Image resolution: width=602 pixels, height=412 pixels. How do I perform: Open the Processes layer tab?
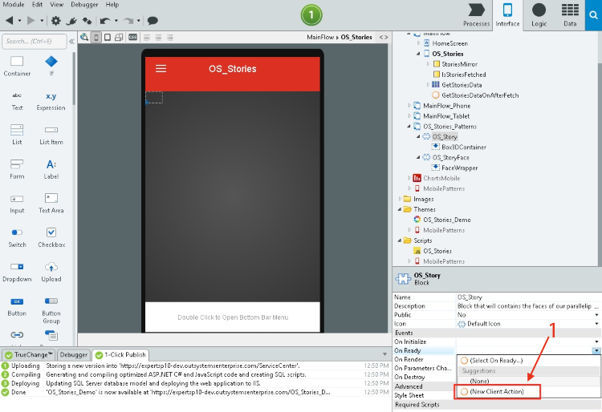coord(476,14)
